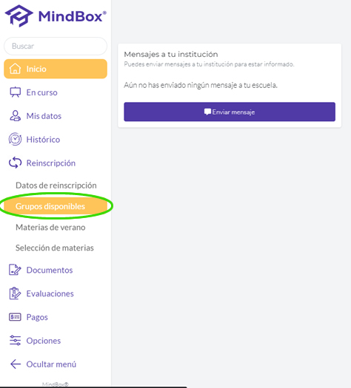Click the MindBox logo icon

[x=19, y=16]
